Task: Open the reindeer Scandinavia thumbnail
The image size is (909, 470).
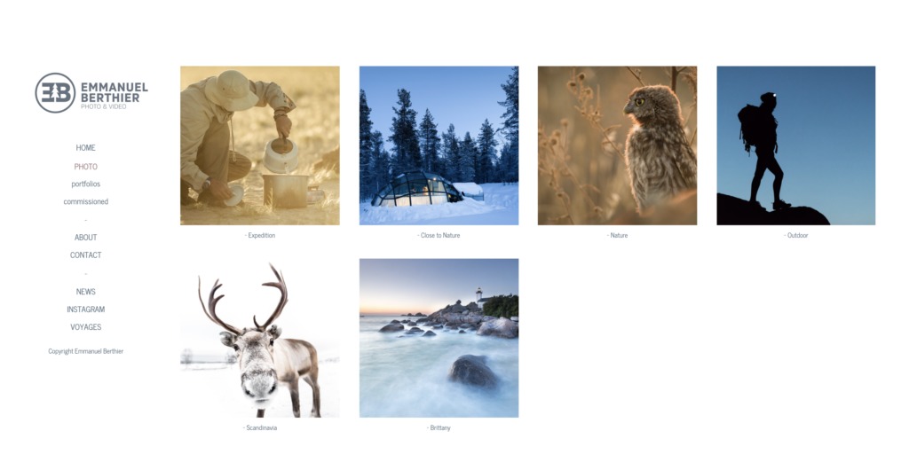Action: 260,338
